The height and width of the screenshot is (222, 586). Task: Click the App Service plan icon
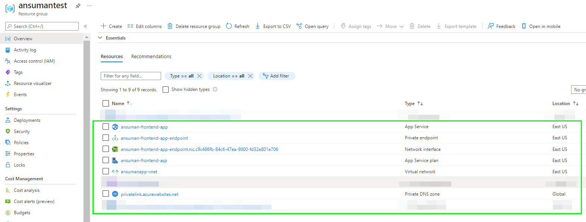(x=115, y=161)
